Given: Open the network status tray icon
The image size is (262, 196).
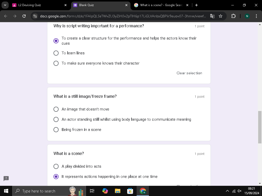Looking at the screenshot, I should coord(234,191).
